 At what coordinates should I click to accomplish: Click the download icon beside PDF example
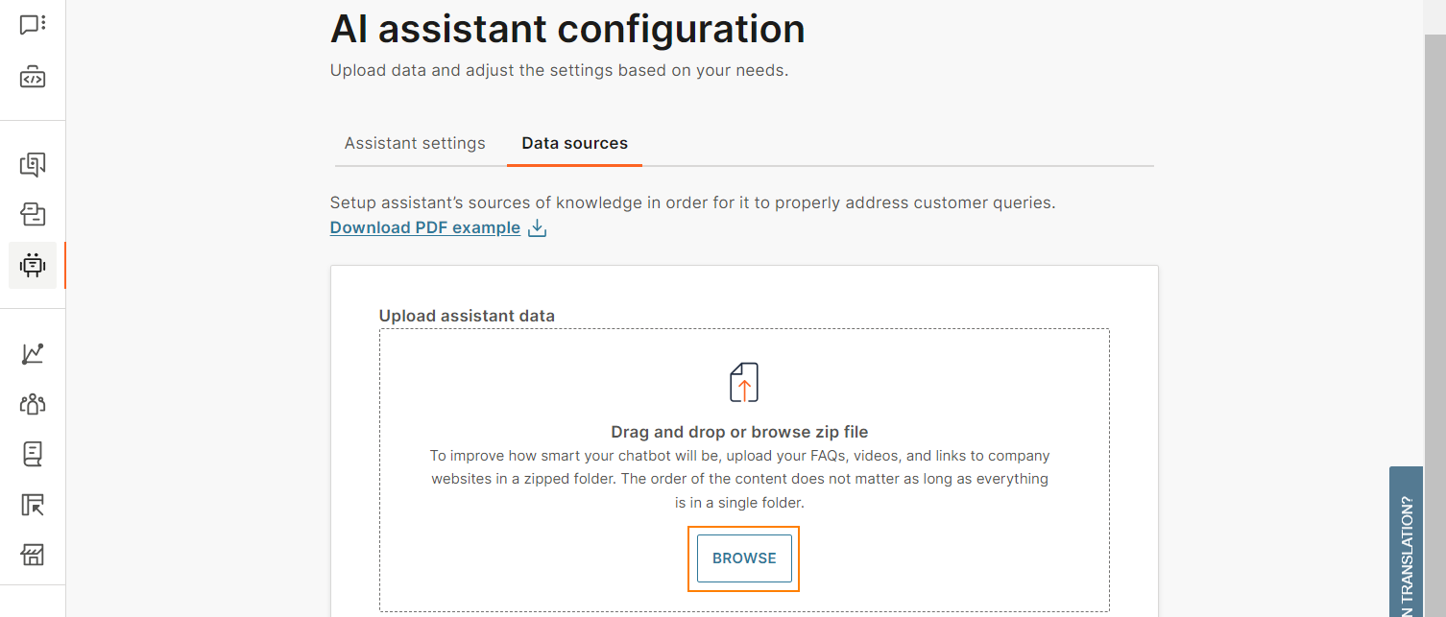coord(538,228)
